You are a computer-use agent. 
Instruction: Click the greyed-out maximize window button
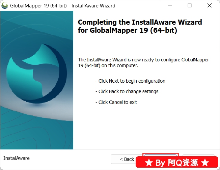[190, 5]
